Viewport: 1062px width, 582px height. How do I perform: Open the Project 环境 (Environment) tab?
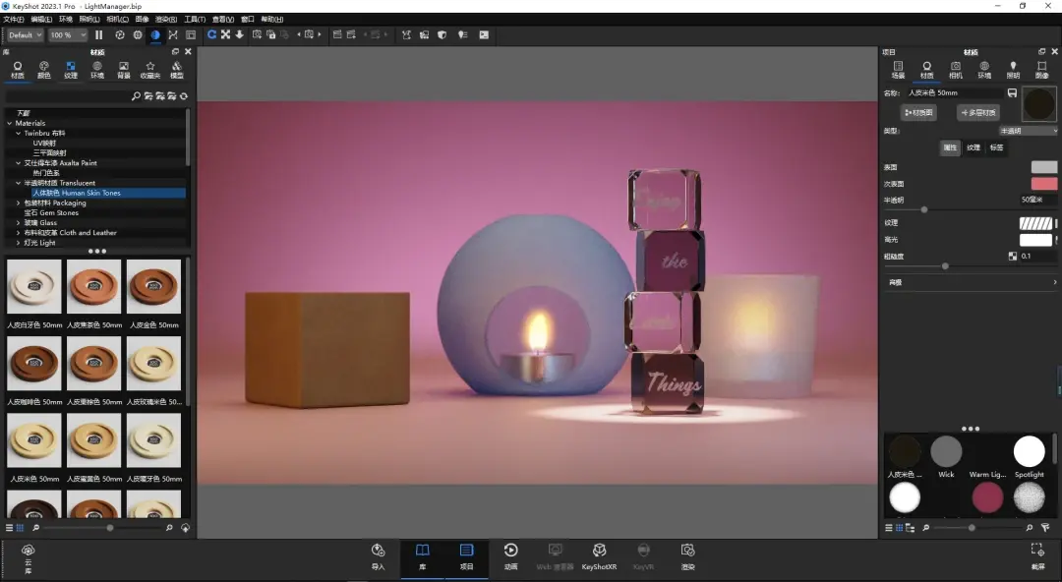[x=984, y=69]
